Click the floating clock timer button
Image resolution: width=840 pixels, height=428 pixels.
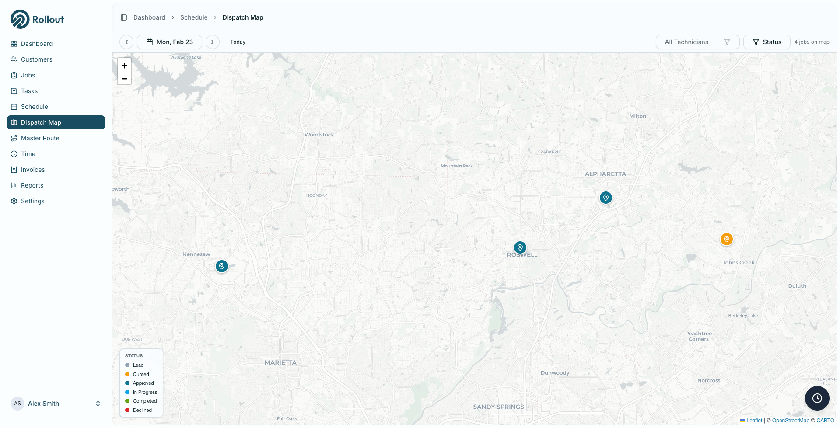[x=817, y=398]
